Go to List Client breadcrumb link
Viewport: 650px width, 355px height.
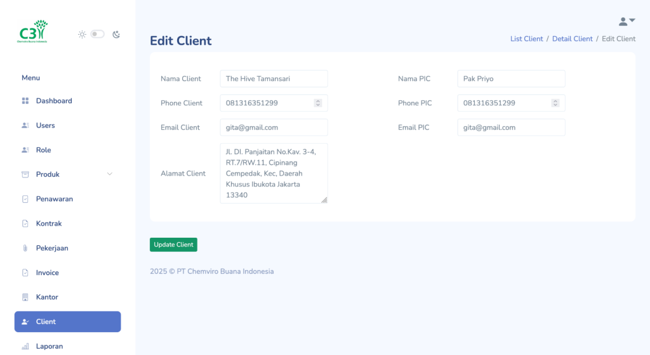(526, 39)
